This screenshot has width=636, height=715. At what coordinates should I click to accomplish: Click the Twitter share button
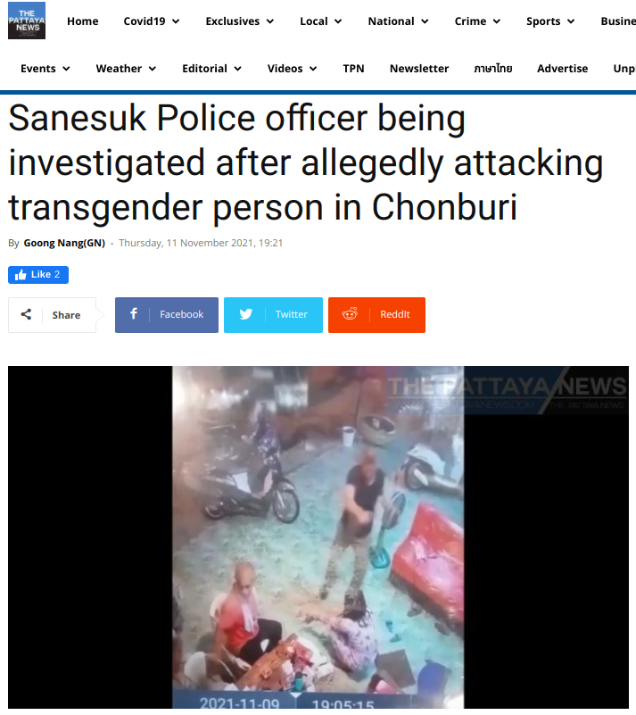click(273, 314)
